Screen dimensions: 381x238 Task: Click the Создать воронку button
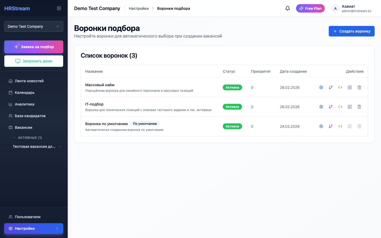(351, 31)
